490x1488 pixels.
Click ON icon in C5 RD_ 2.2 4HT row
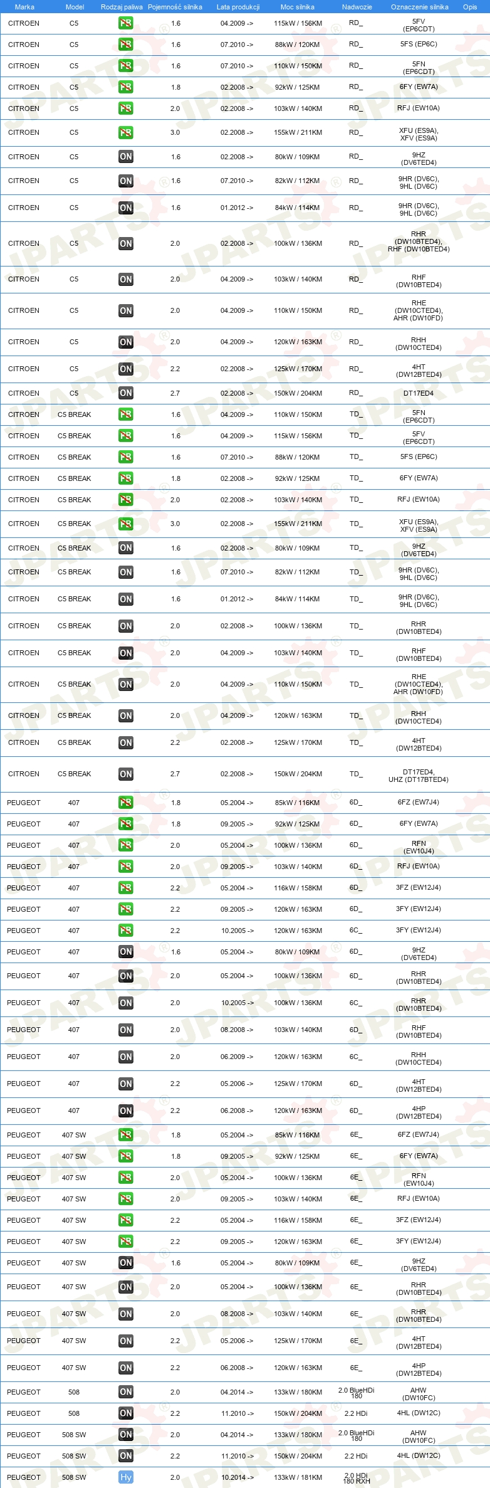pyautogui.click(x=126, y=369)
